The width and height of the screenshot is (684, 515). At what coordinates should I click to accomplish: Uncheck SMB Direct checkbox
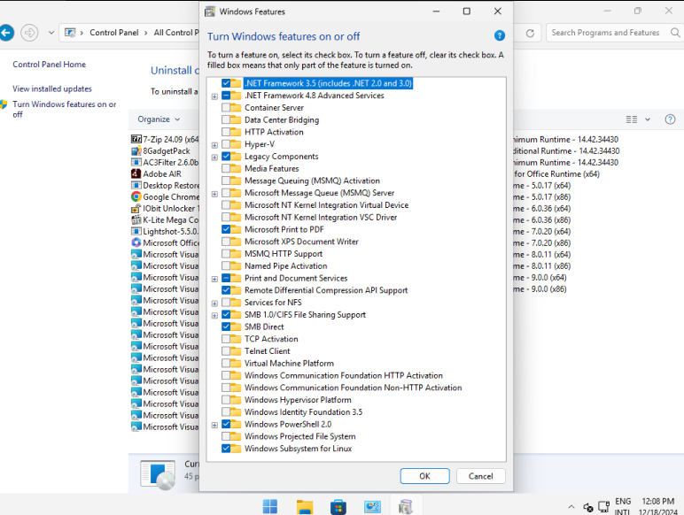pos(226,327)
